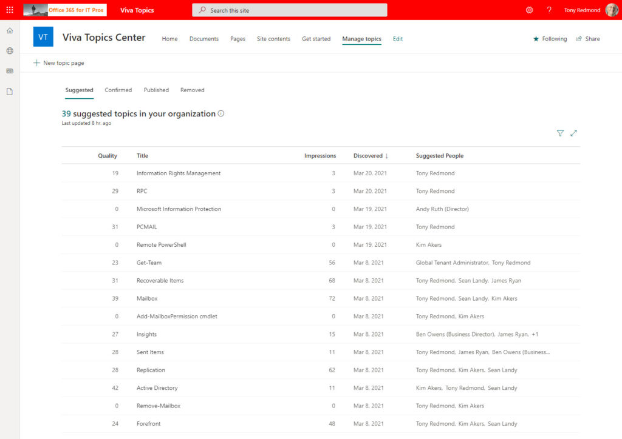Screen dimensions: 622x439
Task: Open the Documents nav item
Action: 204,39
